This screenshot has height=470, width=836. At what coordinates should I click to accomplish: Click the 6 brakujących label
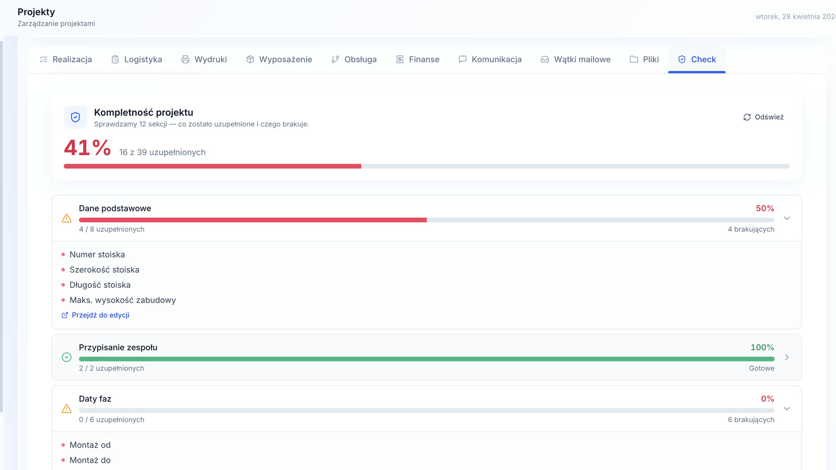pos(751,420)
